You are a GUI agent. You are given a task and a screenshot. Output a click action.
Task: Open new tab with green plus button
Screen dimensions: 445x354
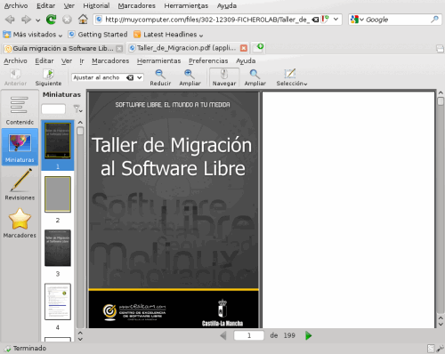[258, 48]
